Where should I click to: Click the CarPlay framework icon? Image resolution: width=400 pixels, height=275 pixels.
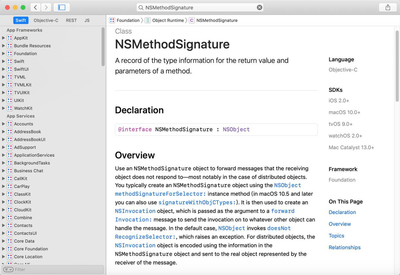point(10,186)
